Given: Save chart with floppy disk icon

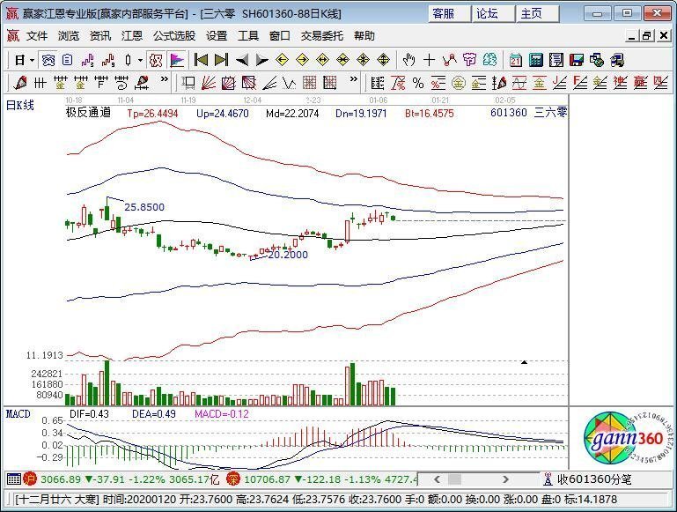Looking at the screenshot, I should [577, 60].
